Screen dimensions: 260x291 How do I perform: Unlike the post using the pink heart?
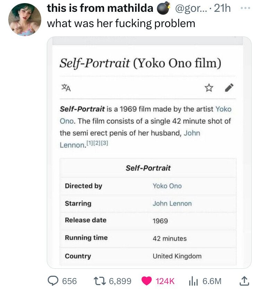[x=147, y=281]
